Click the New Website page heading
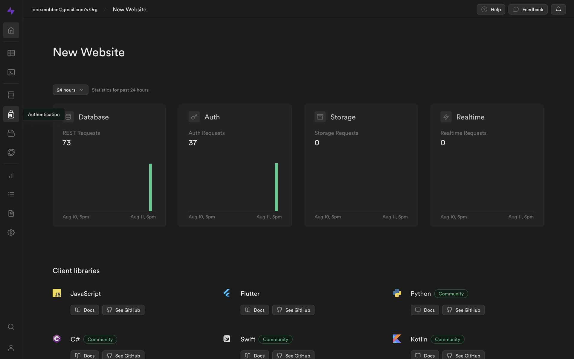The image size is (574, 359). pyautogui.click(x=89, y=52)
